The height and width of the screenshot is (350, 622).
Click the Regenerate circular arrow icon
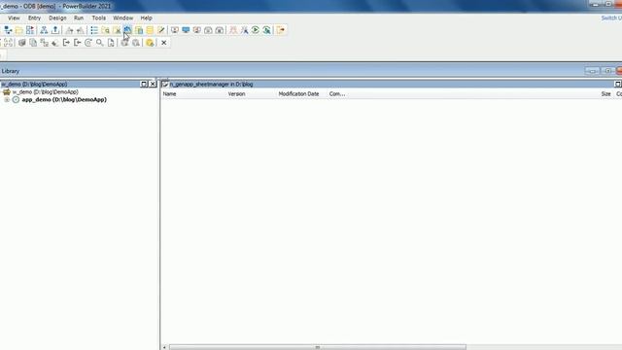click(x=88, y=43)
